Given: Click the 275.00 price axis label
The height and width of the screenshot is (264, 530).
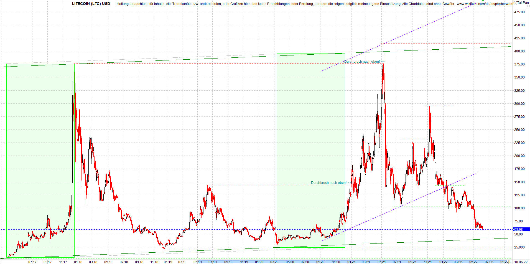Looking at the screenshot, I should [x=519, y=117].
